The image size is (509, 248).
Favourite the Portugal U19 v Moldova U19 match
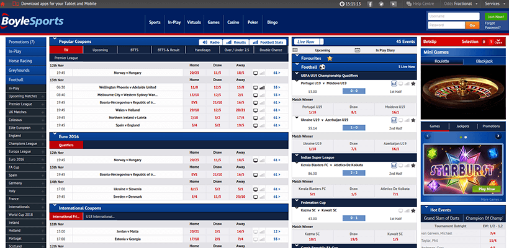tap(413, 84)
